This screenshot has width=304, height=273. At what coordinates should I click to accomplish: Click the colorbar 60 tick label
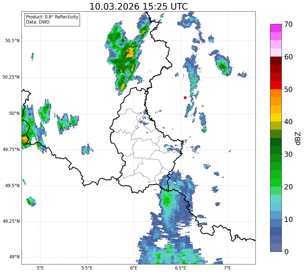288,57
